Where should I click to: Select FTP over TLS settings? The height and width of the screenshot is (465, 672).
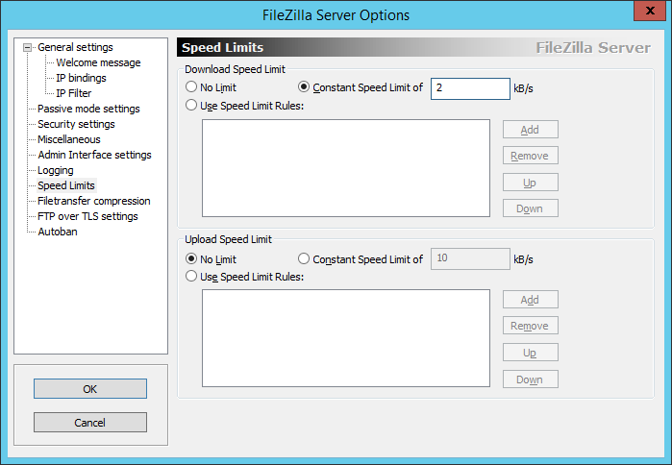click(x=87, y=216)
